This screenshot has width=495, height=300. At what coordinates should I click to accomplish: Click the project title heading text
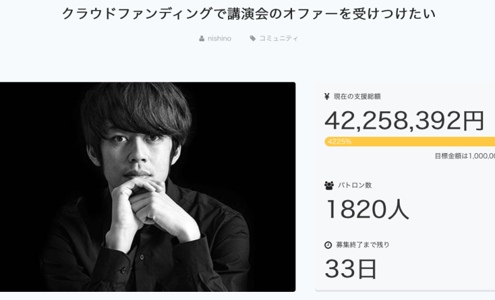pos(248,14)
